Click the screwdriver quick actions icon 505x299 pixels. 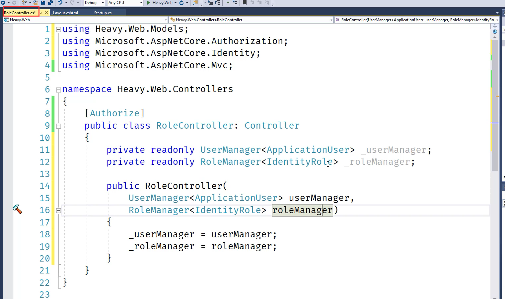click(x=17, y=209)
